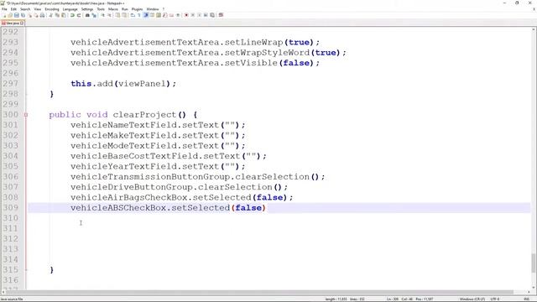Click Folder as Workspace toolbar icon
537x302 pixels.
point(171,15)
